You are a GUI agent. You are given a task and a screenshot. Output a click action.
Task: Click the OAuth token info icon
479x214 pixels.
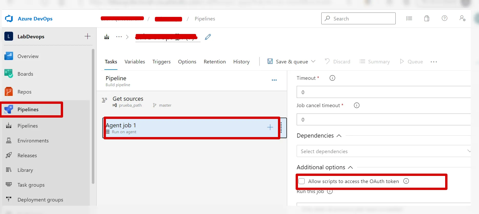(406, 181)
